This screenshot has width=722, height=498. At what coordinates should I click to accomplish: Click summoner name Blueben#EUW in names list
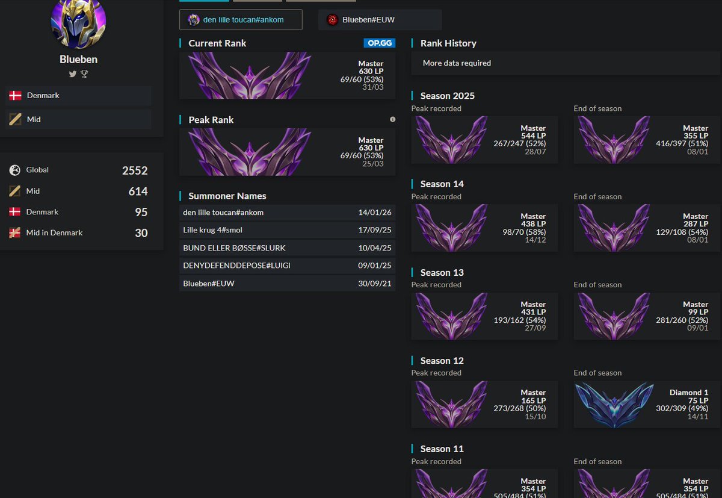209,283
